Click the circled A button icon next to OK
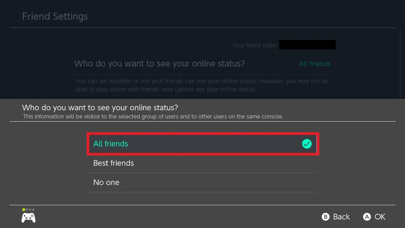This screenshot has width=405, height=228. pyautogui.click(x=367, y=217)
